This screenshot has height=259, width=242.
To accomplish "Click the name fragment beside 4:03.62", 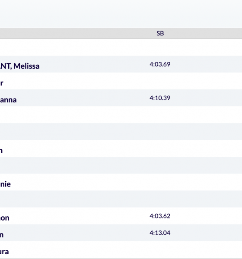I will (5, 218).
